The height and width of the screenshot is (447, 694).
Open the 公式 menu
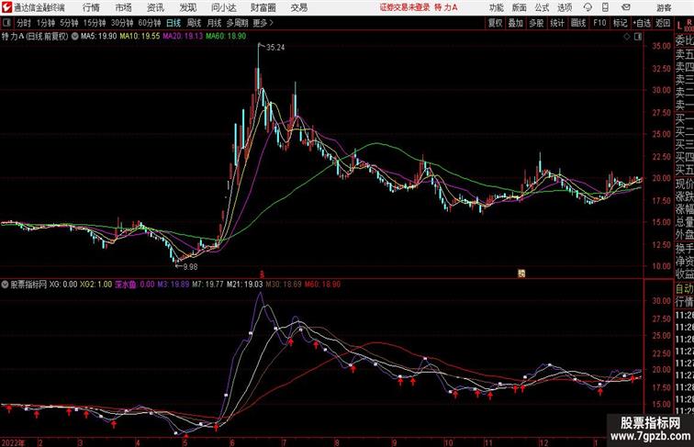[542, 7]
